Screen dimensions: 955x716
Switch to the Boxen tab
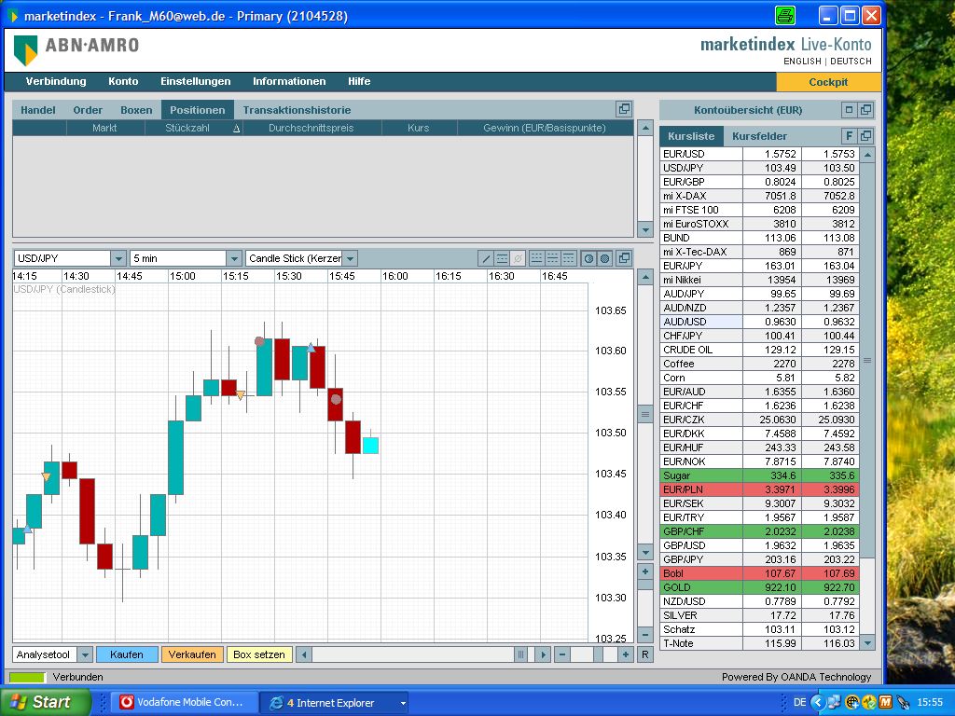[136, 110]
